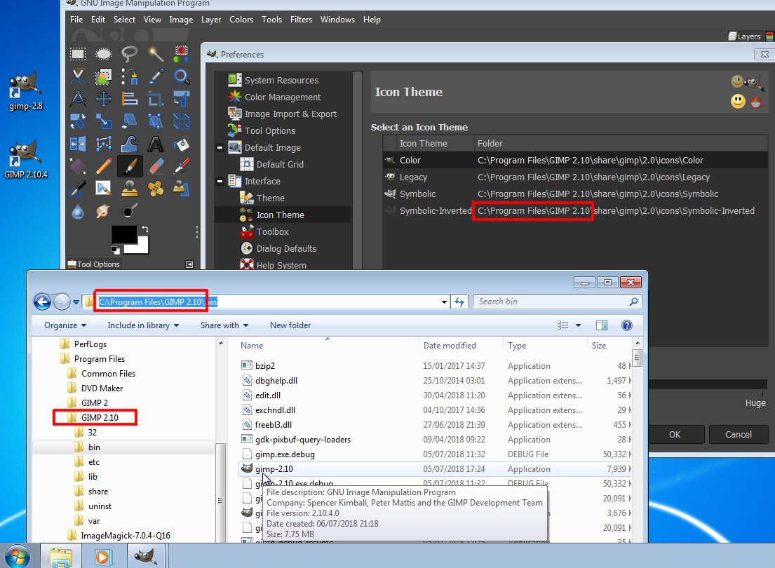
Task: Pick the Free Select lasso tool
Action: click(x=130, y=54)
